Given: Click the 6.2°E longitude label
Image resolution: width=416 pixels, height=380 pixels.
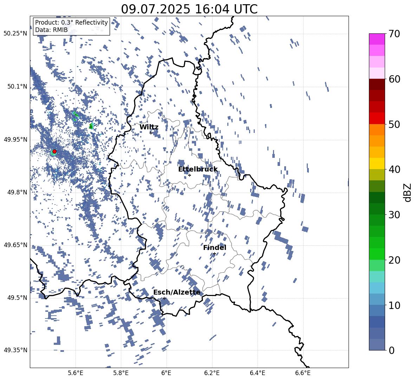Looking at the screenshot, I should 212,373.
